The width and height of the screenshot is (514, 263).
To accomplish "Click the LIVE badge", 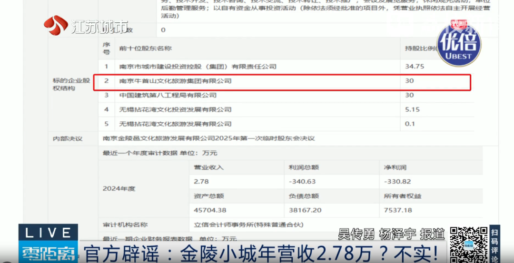I will [48, 233].
